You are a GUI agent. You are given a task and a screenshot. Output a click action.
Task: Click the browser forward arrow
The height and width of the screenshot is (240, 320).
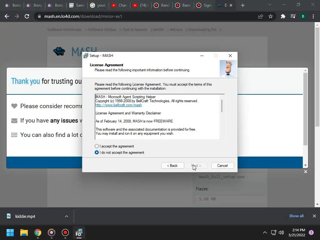pyautogui.click(x=17, y=16)
